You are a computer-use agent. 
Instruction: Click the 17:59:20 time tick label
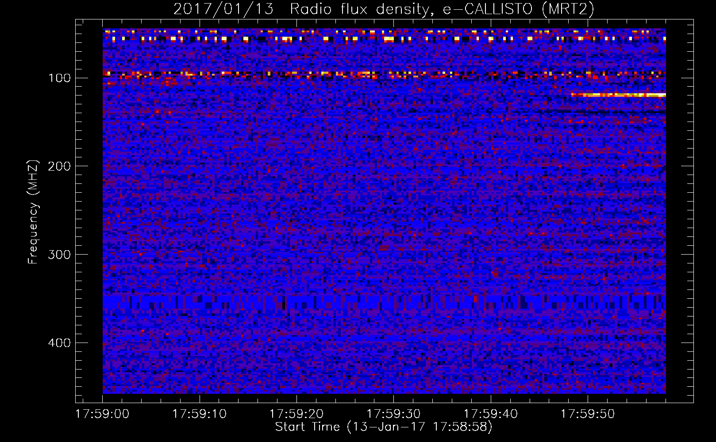296,414
